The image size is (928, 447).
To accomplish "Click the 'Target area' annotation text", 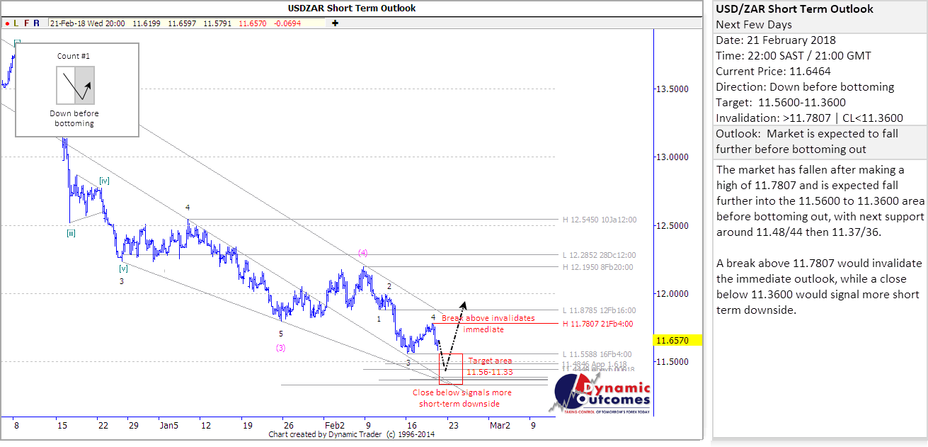I will click(490, 361).
